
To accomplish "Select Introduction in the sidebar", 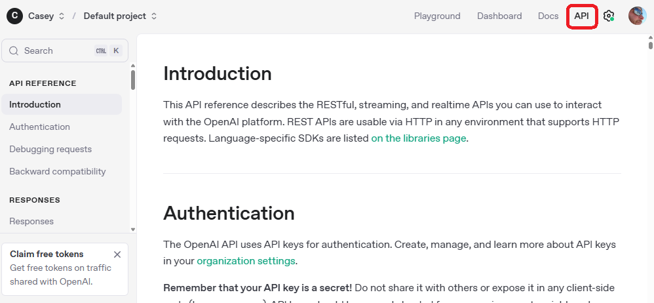I will point(35,104).
